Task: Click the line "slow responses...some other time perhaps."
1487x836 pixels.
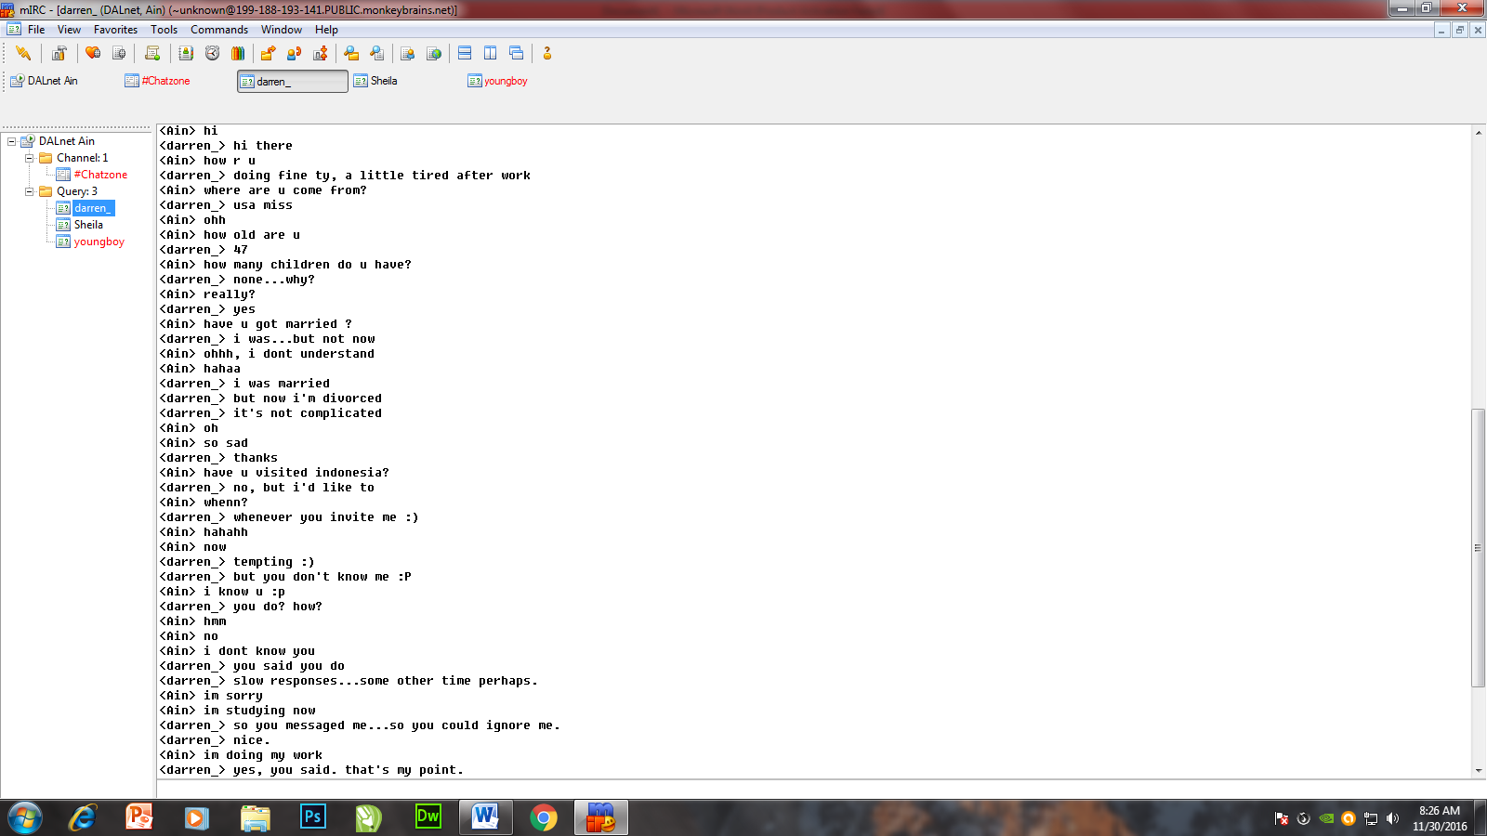Action: 386,681
